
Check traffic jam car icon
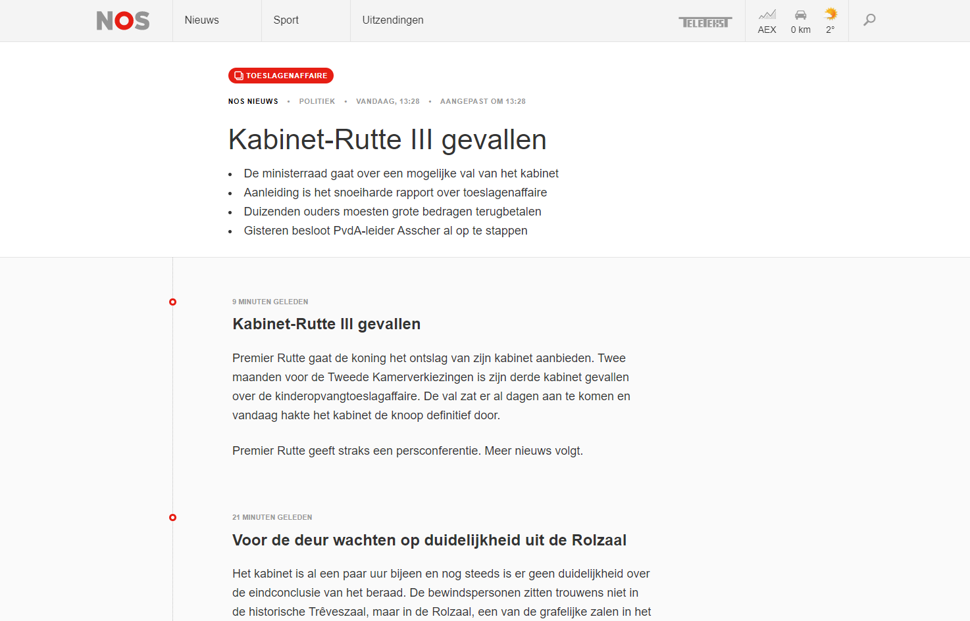tap(800, 14)
